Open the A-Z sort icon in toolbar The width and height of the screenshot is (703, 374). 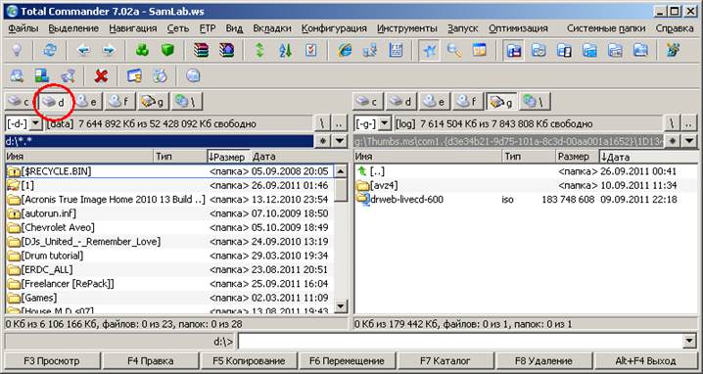point(285,50)
